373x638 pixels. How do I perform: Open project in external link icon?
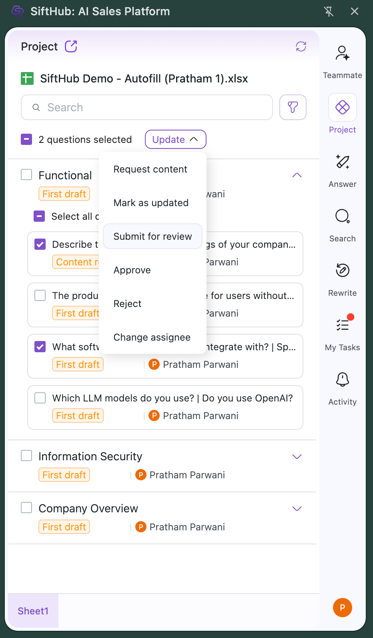71,46
